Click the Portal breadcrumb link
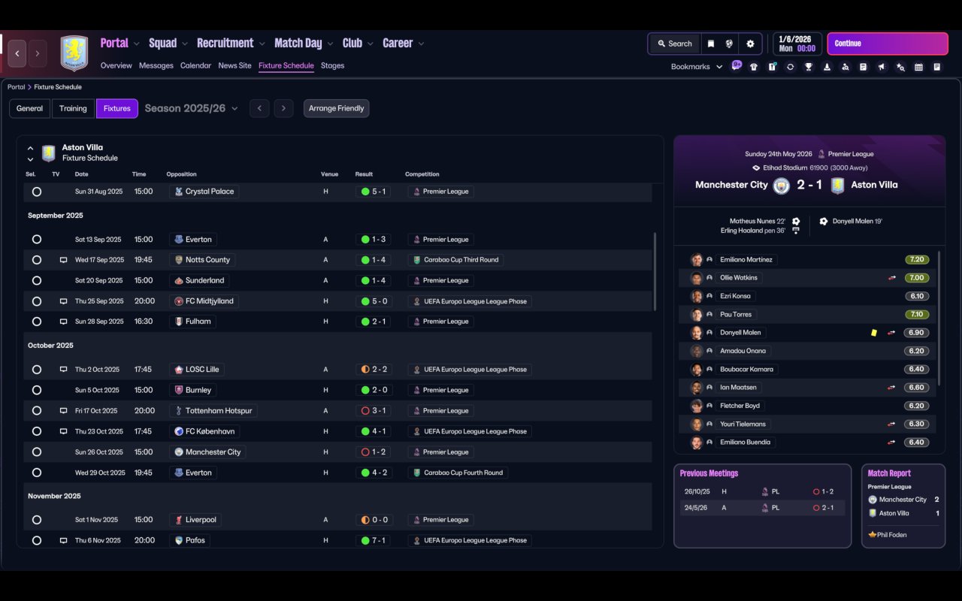This screenshot has height=601, width=962. pyautogui.click(x=16, y=87)
